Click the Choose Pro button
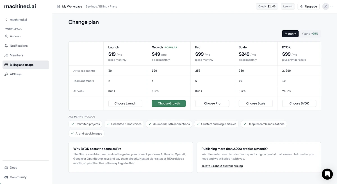 (212, 103)
